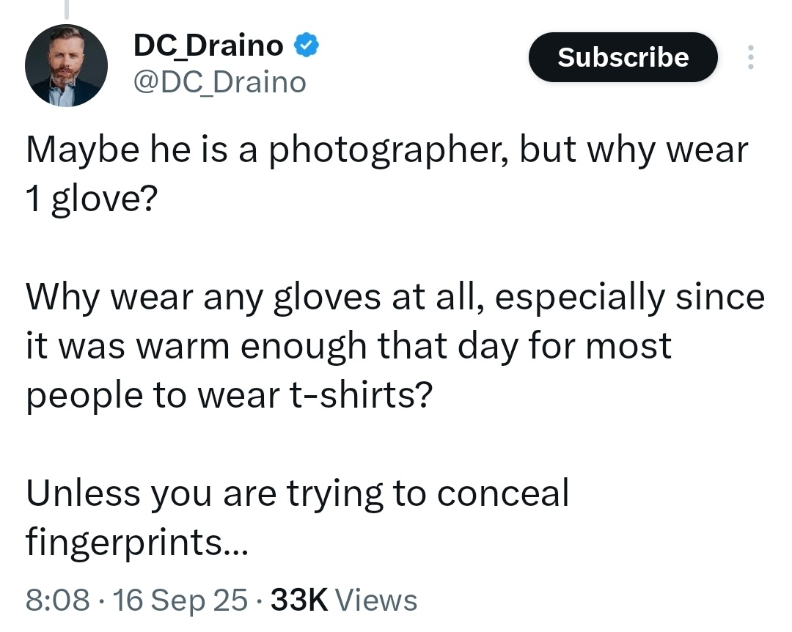Click the 'Why wear any gloves at all' line
The image size is (792, 632).
point(395,297)
